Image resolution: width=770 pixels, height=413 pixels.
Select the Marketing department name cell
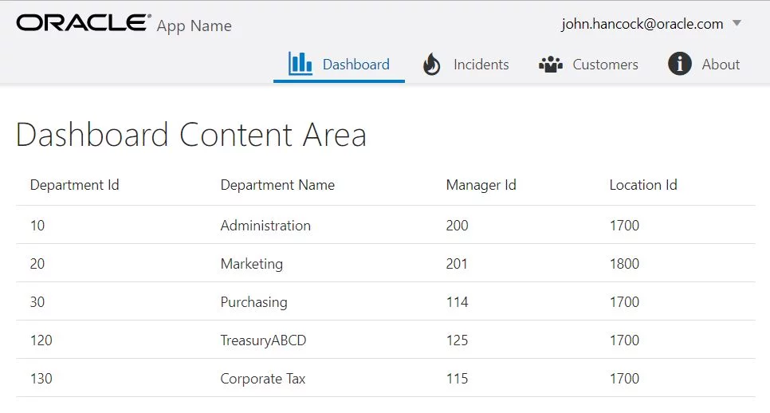click(252, 264)
